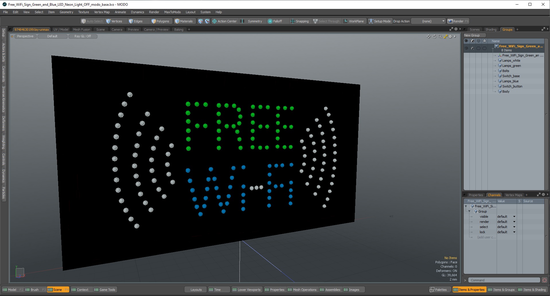Open the Palettes button
Screen dimensions: 550x296
[x=438, y=290]
